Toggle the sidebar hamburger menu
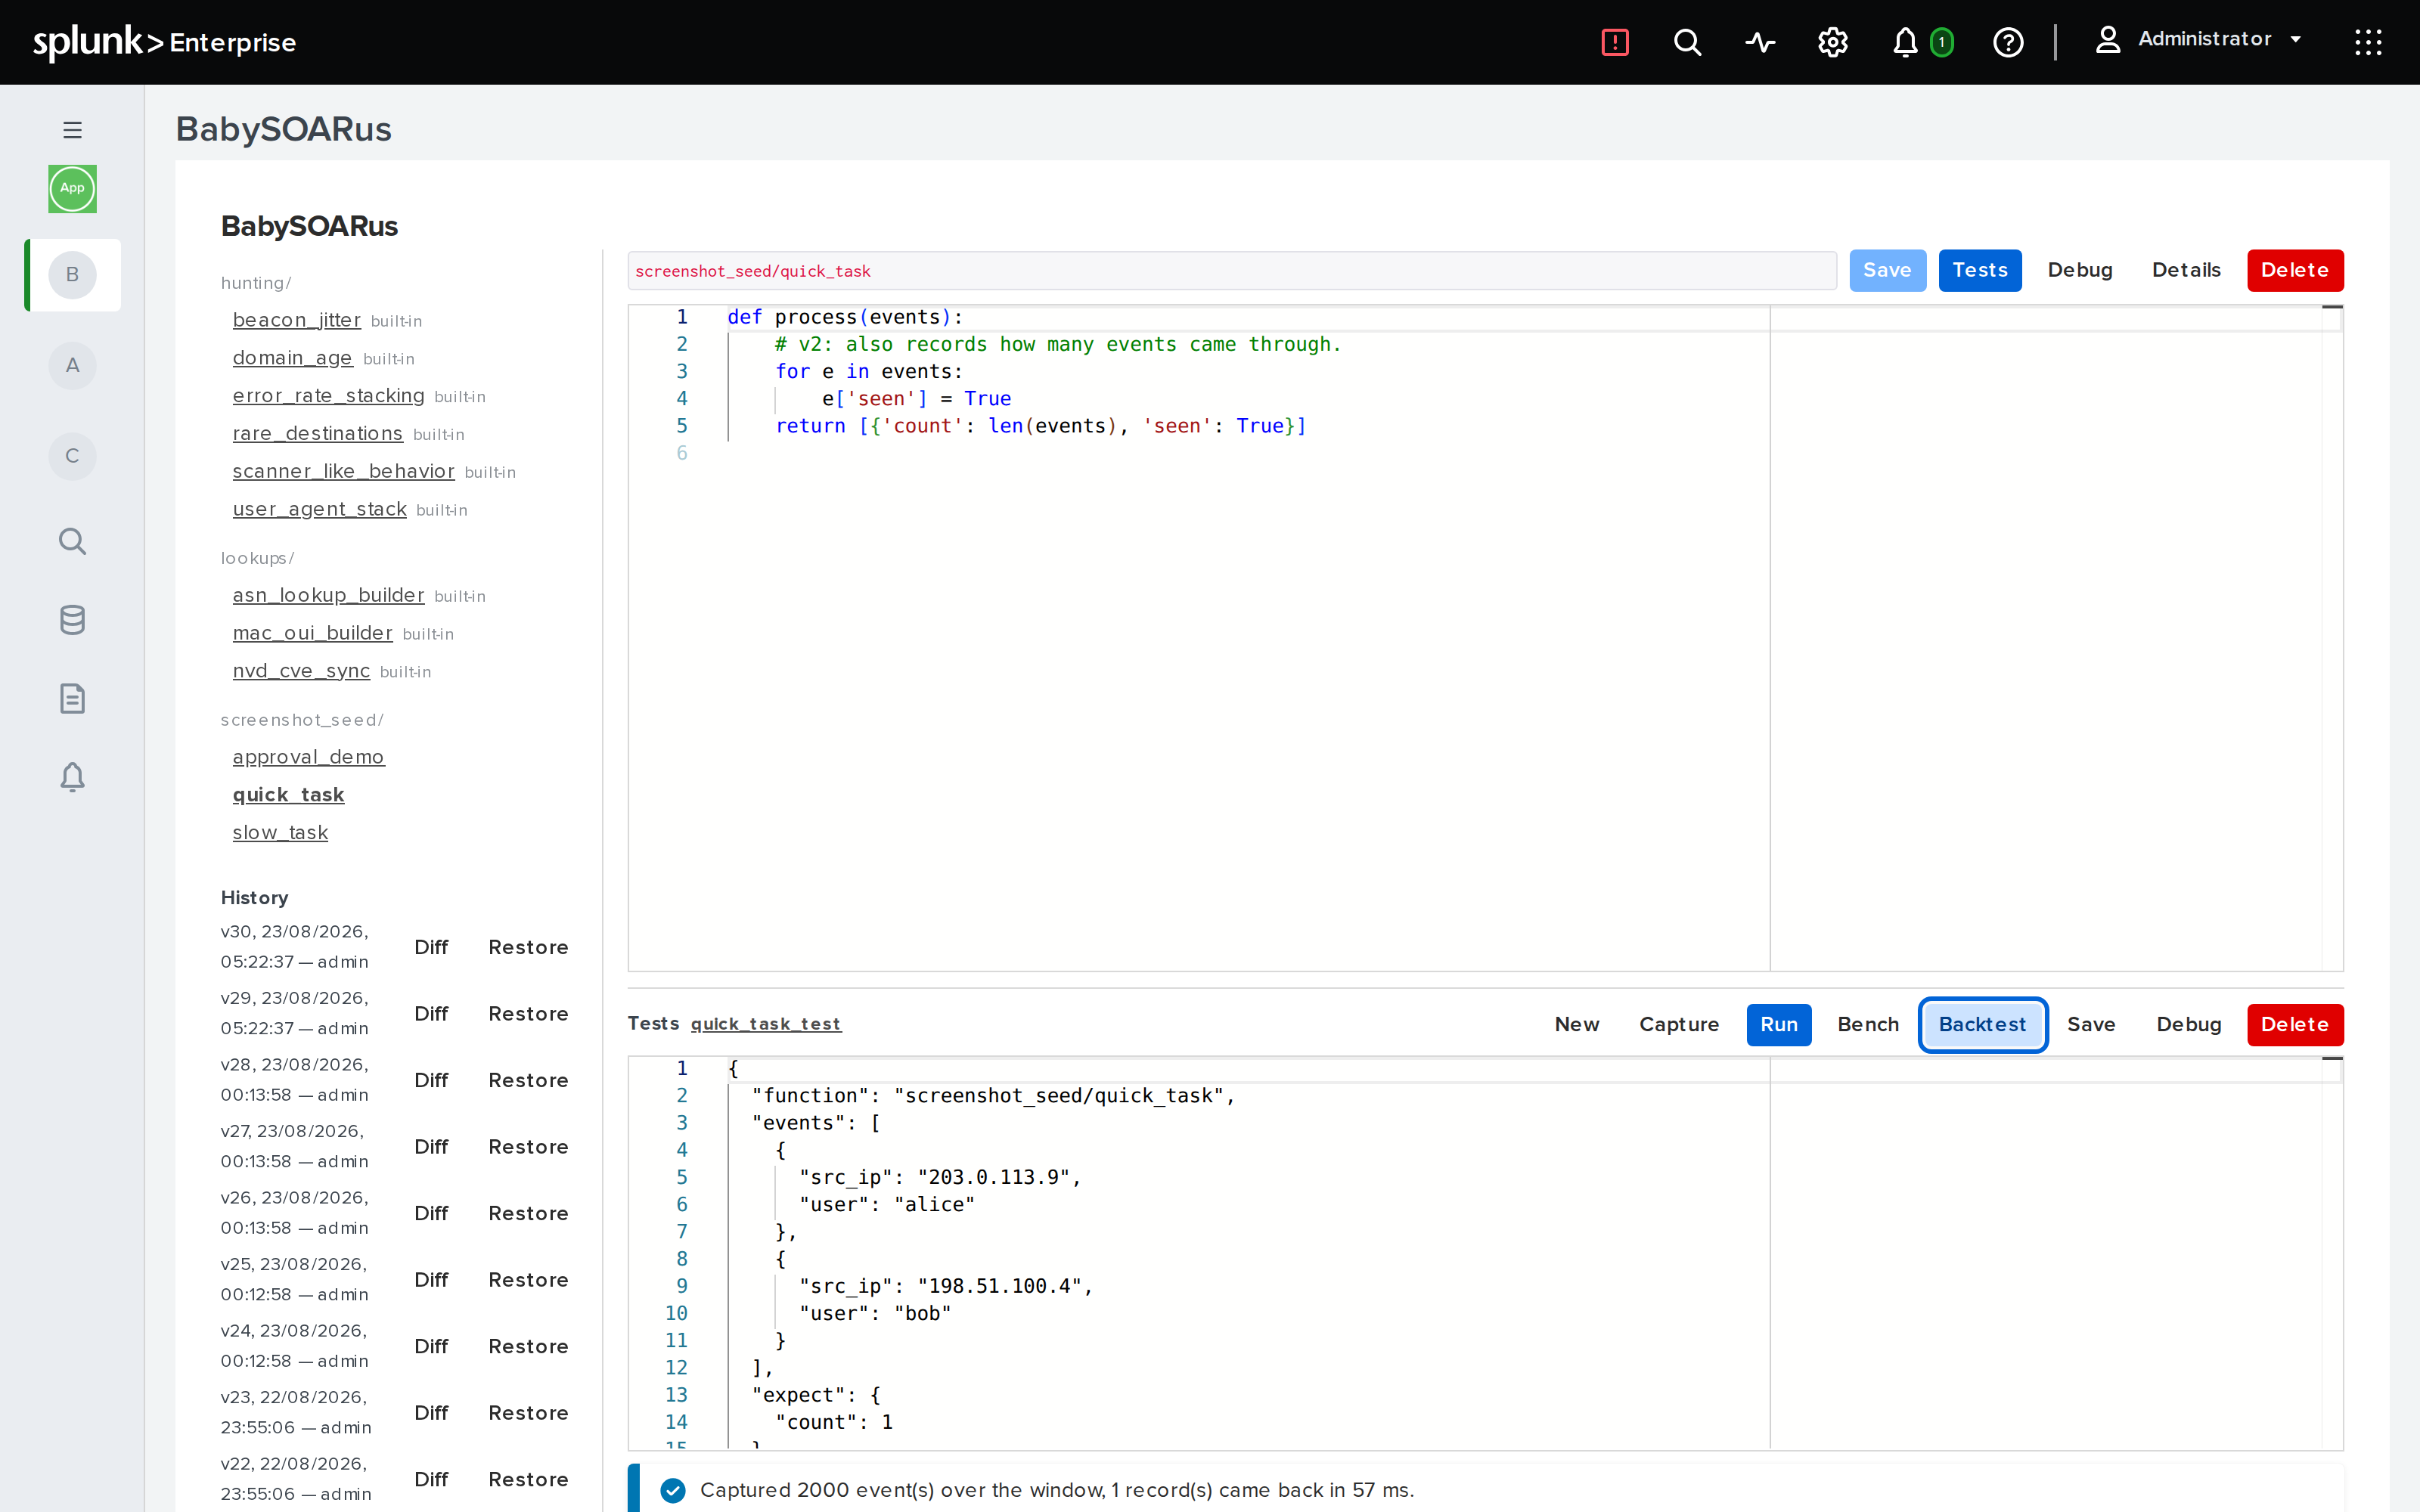 [x=72, y=130]
